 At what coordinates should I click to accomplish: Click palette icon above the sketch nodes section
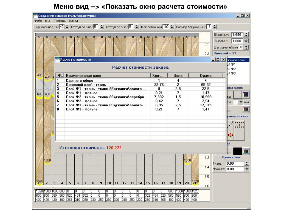click(246, 109)
